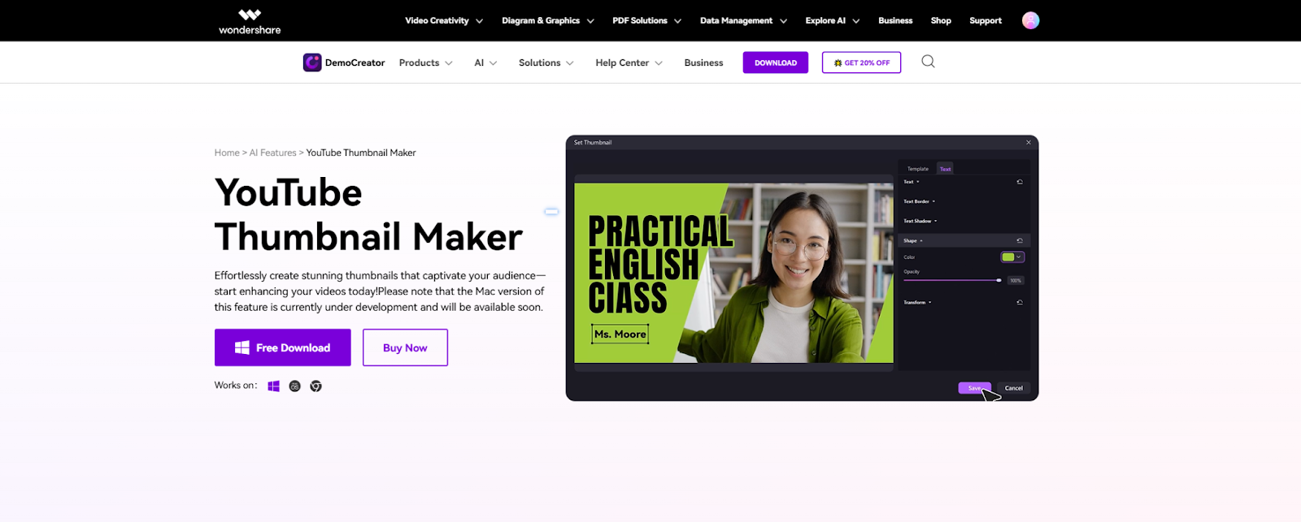
Task: Click the Buy Now button
Action: [405, 347]
